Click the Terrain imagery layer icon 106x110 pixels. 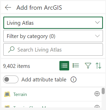pyautogui.click(x=7, y=94)
